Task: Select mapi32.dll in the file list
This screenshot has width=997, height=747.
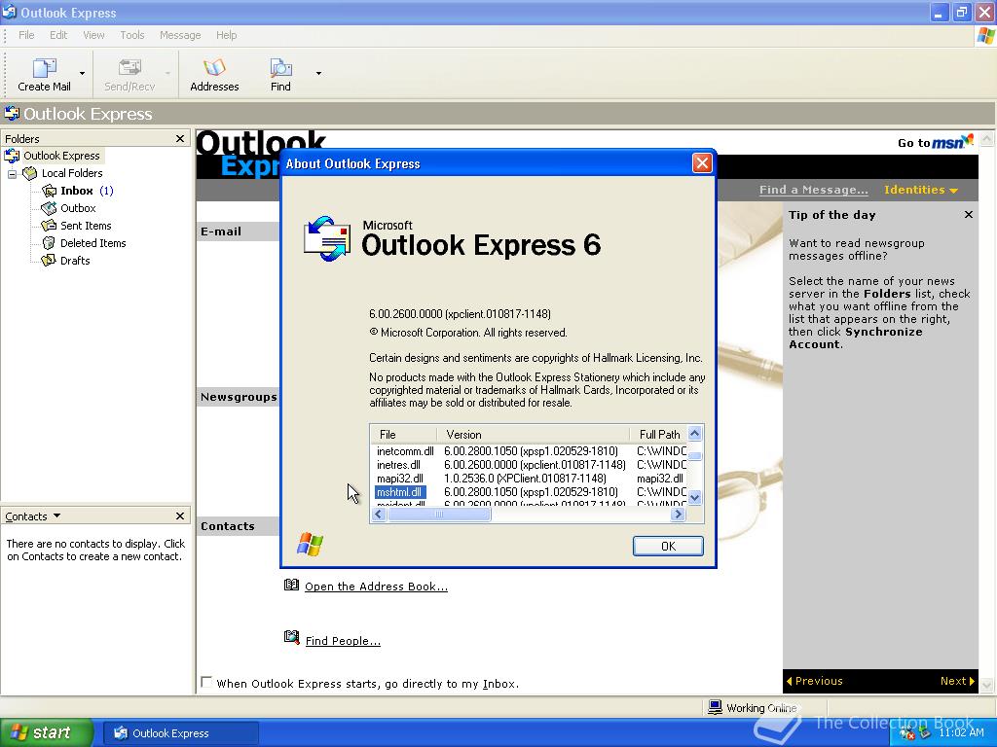Action: click(x=400, y=479)
